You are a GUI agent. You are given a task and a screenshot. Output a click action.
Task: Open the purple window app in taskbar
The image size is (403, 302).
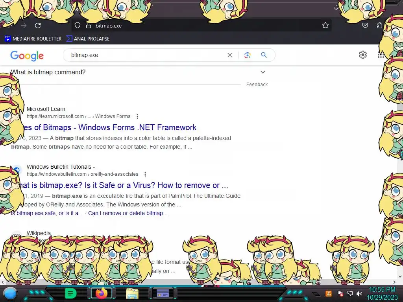(163, 293)
